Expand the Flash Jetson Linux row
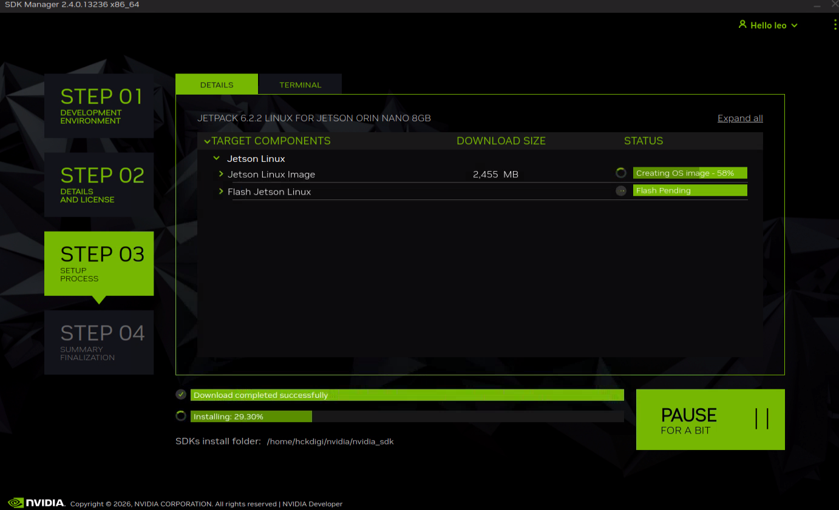The image size is (839, 510). pyautogui.click(x=221, y=192)
